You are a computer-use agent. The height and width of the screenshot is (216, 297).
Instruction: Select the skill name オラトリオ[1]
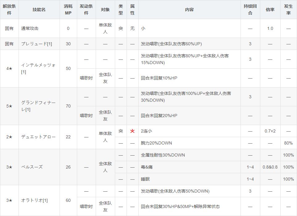tap(34, 200)
